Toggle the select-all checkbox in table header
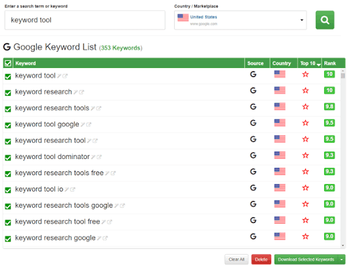This screenshot has height=267, width=348. coord(8,63)
